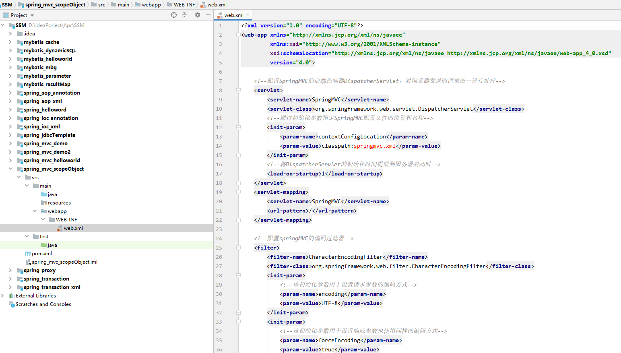The image size is (621, 353).
Task: Click springmvc.xml reference in line 14
Action: click(x=375, y=146)
